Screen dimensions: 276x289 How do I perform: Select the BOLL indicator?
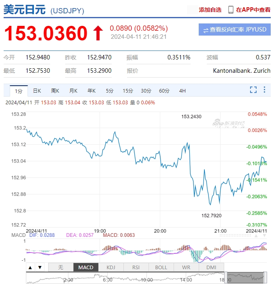[x=161, y=268]
